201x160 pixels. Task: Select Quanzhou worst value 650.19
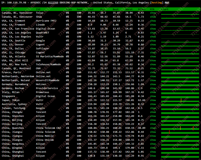tap(130, 128)
